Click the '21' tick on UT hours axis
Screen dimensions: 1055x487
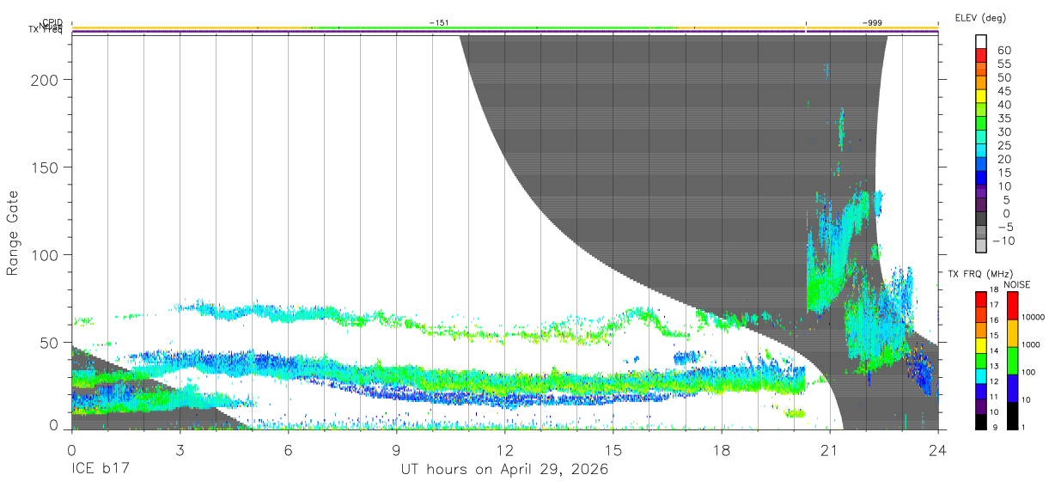click(830, 450)
